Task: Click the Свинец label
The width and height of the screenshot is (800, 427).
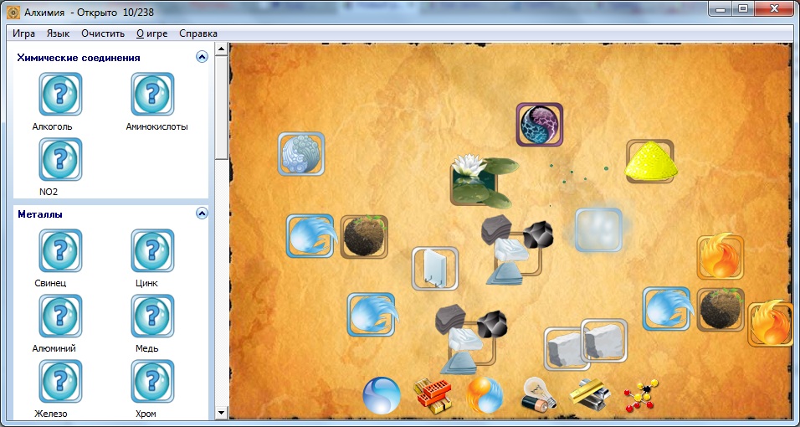Action: 50,283
